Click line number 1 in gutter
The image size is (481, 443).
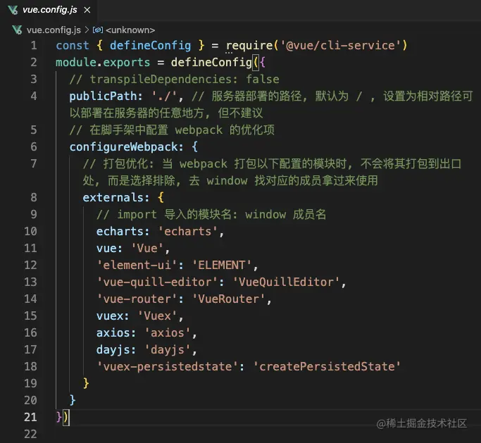(x=34, y=45)
